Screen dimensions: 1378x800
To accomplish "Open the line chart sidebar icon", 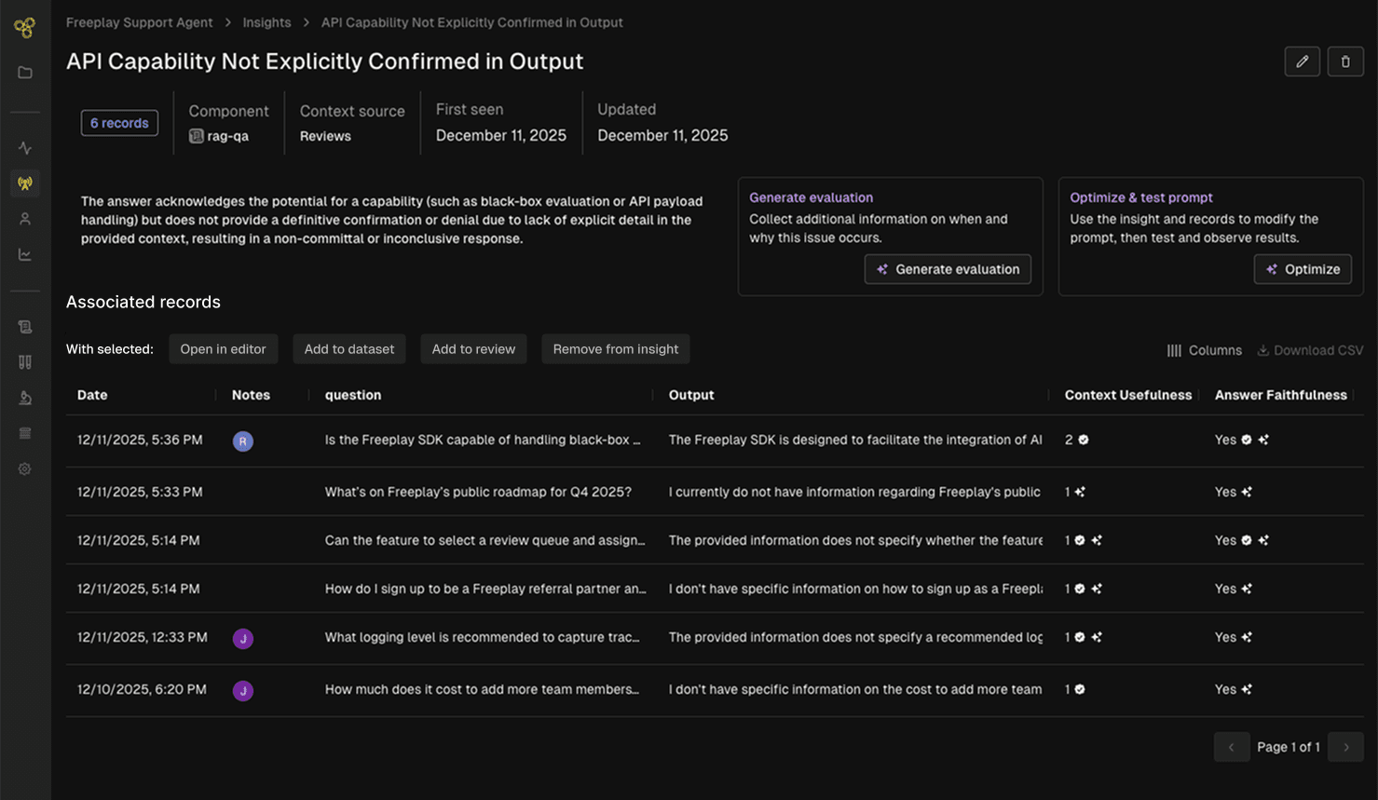I will point(25,254).
